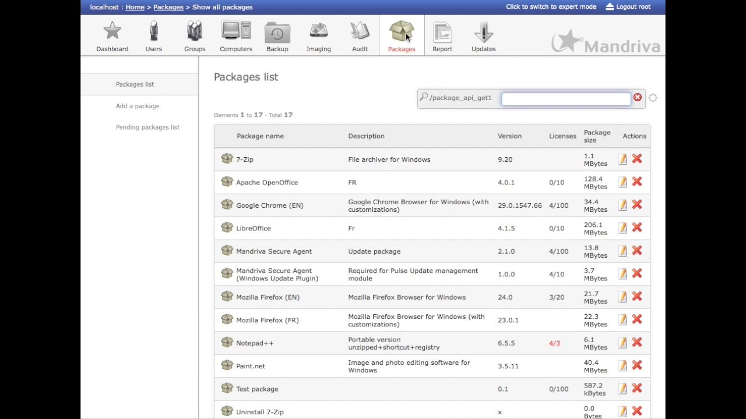Select the Notepad++ package name

[255, 343]
